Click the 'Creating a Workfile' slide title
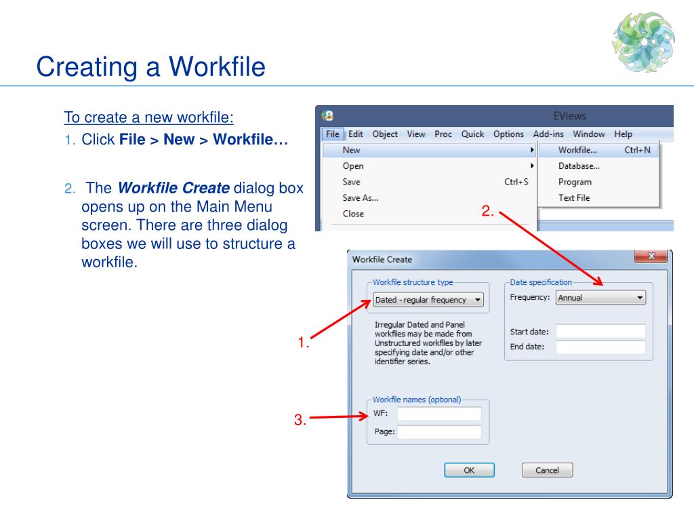 (151, 67)
